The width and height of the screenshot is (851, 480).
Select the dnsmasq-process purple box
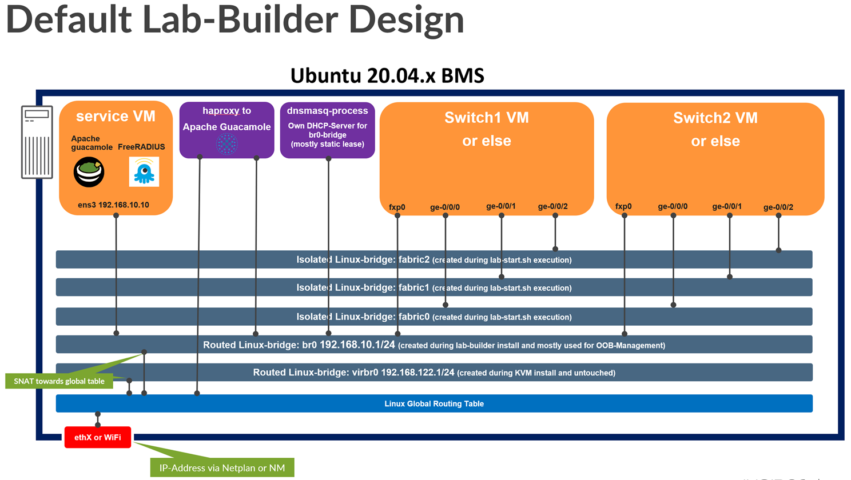pos(327,130)
